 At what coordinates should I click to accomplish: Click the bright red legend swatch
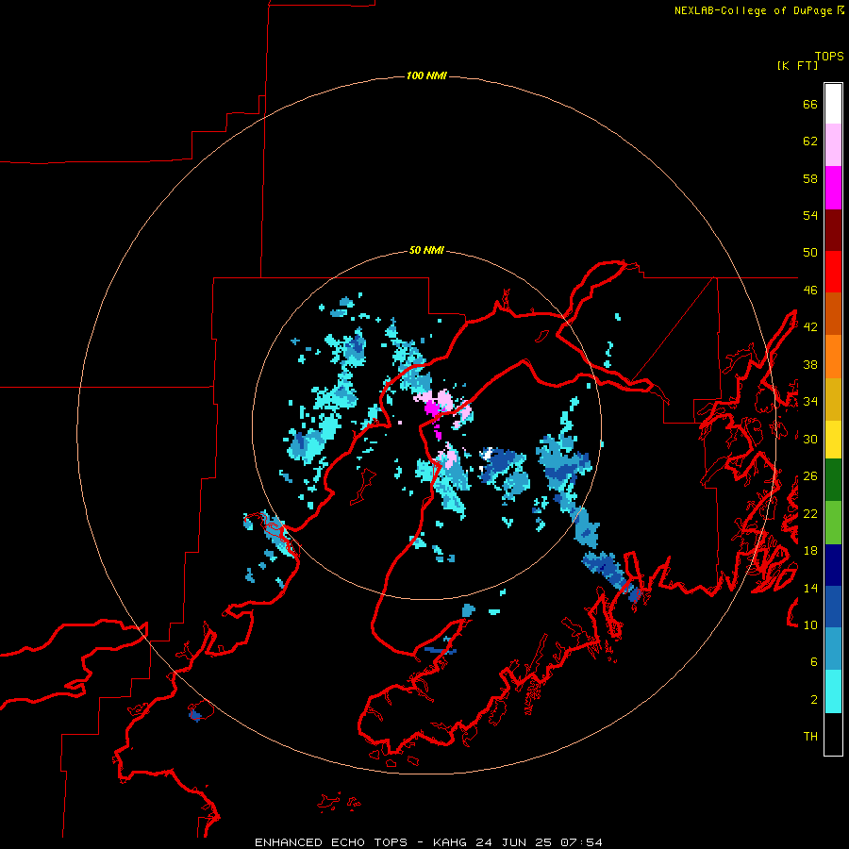click(833, 272)
